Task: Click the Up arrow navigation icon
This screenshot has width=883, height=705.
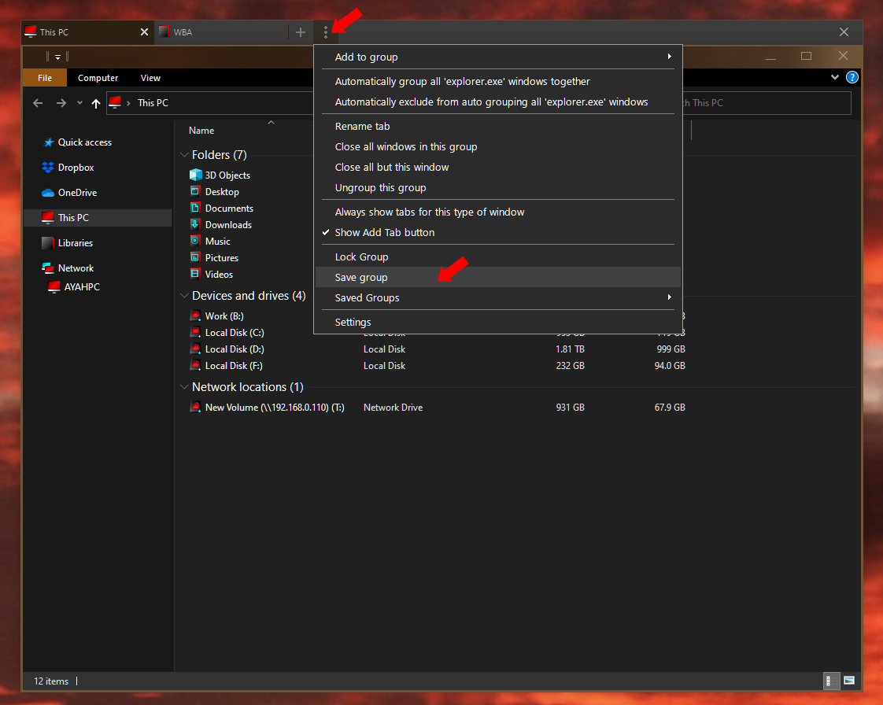Action: (x=96, y=103)
